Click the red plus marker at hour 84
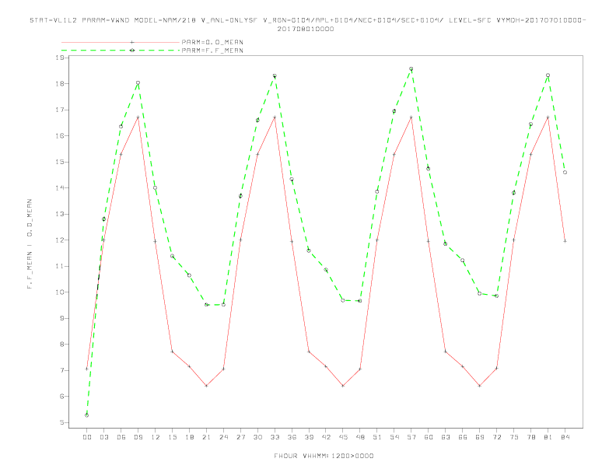This screenshot has height=476, width=616. 565,241
